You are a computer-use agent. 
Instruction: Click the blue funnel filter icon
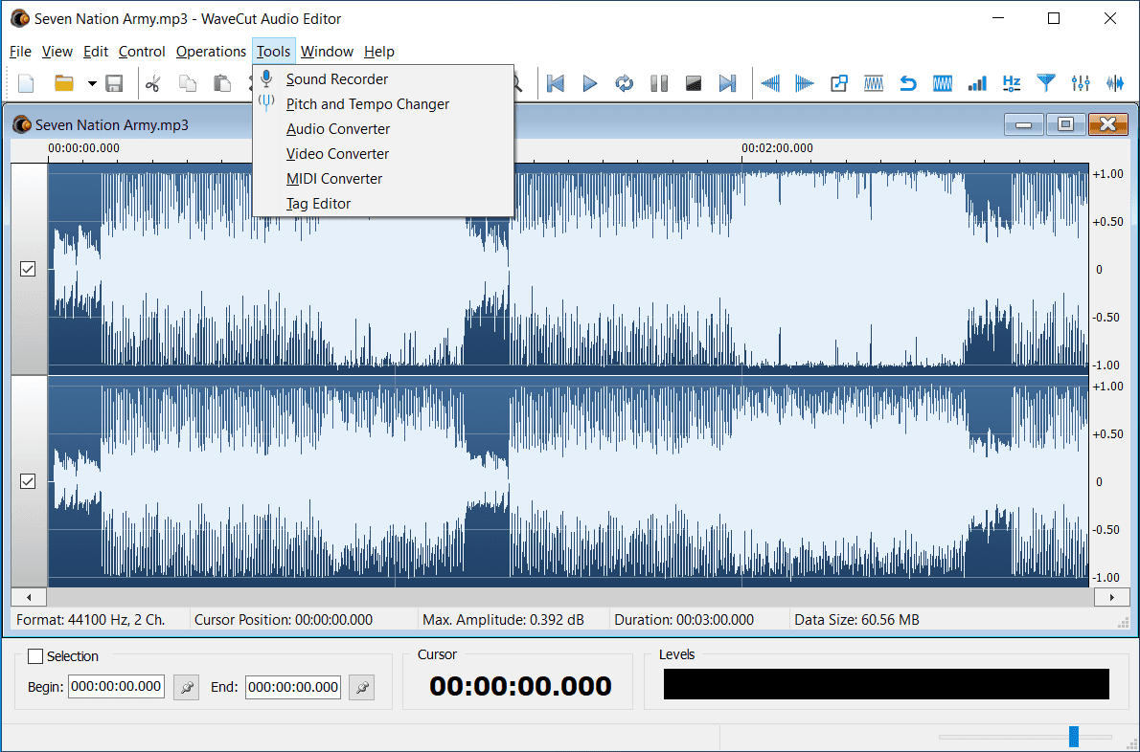click(1046, 83)
